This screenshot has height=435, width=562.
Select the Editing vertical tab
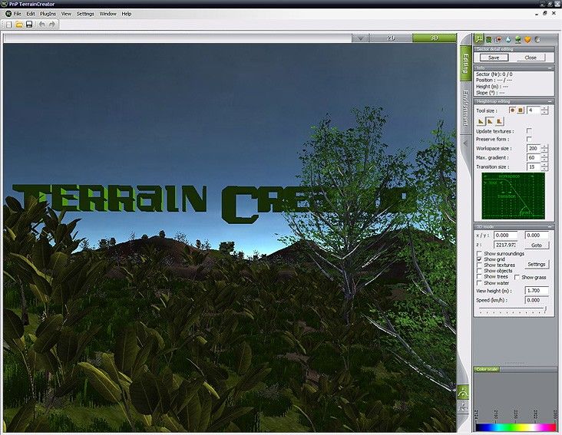(x=465, y=63)
